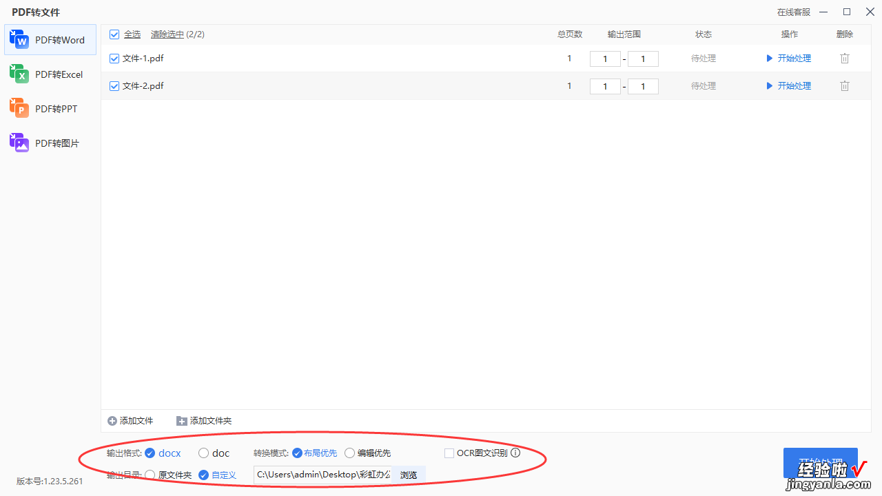
Task: Click the output path text field
Action: coord(322,475)
